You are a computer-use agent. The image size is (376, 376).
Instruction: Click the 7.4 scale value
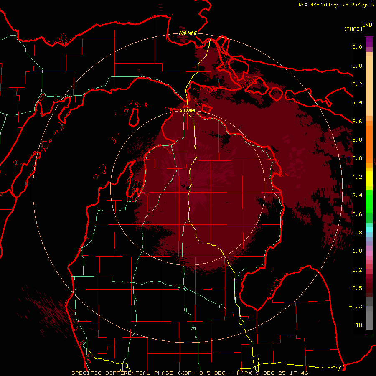357,103
